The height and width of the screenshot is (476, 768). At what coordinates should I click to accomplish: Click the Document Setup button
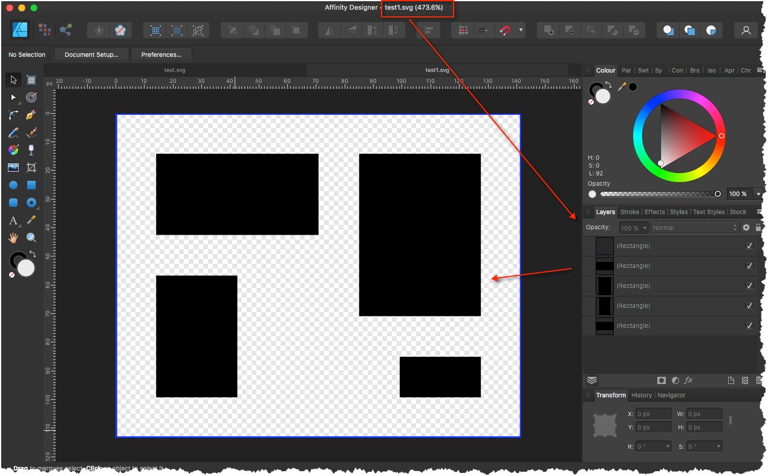tap(91, 54)
